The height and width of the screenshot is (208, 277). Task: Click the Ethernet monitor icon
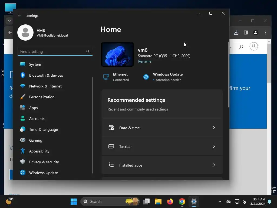pos(106,77)
